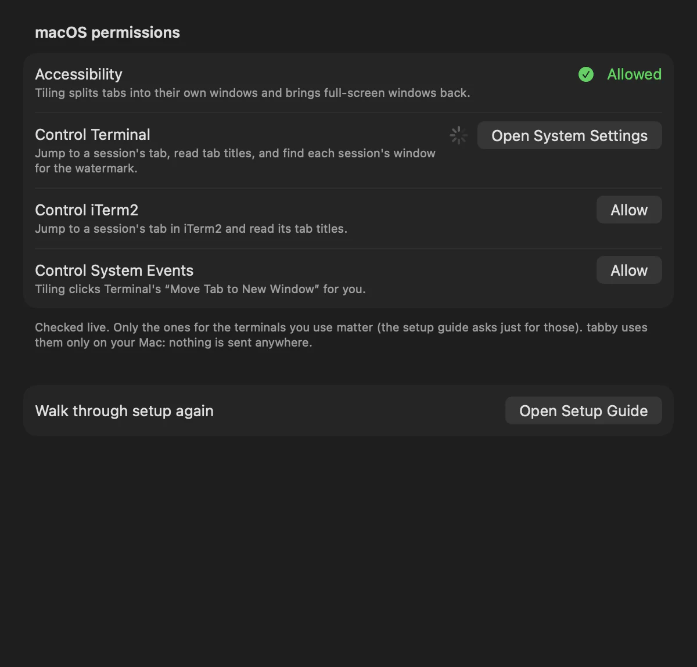The width and height of the screenshot is (697, 667).
Task: Open System Settings for Control Terminal
Action: coord(569,135)
